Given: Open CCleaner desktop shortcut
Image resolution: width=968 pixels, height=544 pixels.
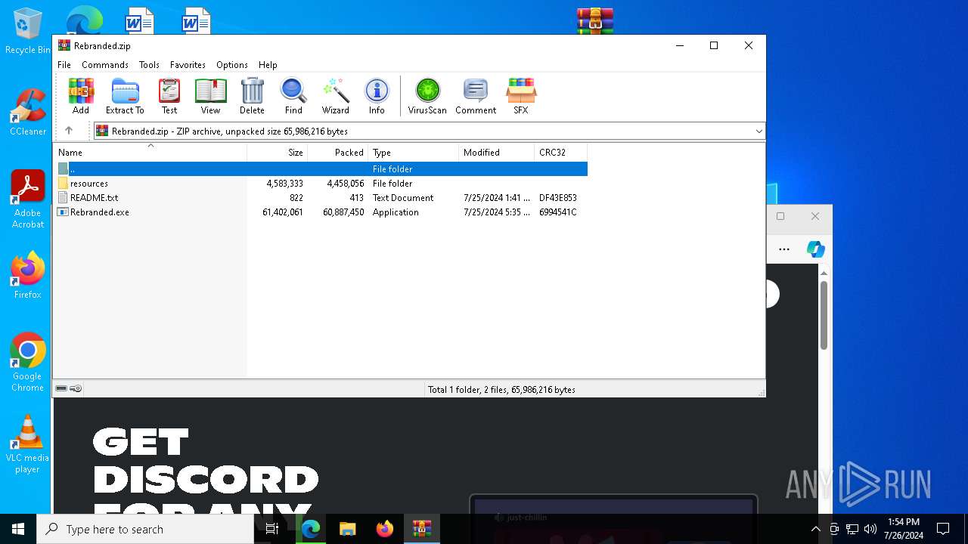Looking at the screenshot, I should pos(28,113).
